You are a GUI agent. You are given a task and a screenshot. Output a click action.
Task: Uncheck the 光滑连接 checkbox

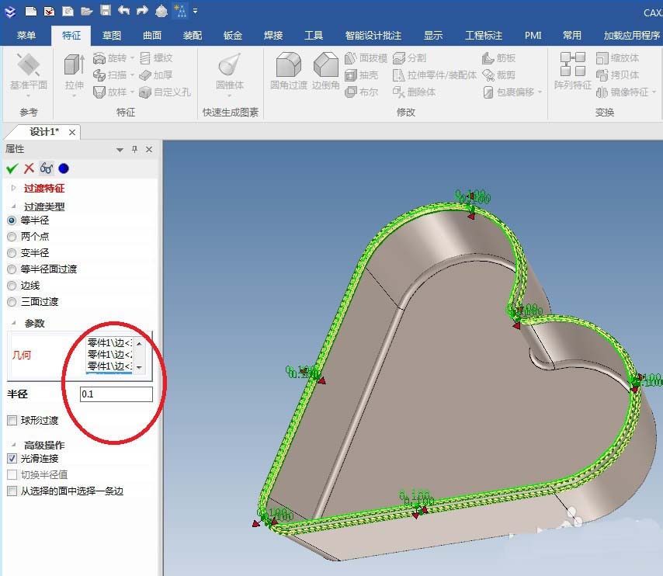point(12,459)
